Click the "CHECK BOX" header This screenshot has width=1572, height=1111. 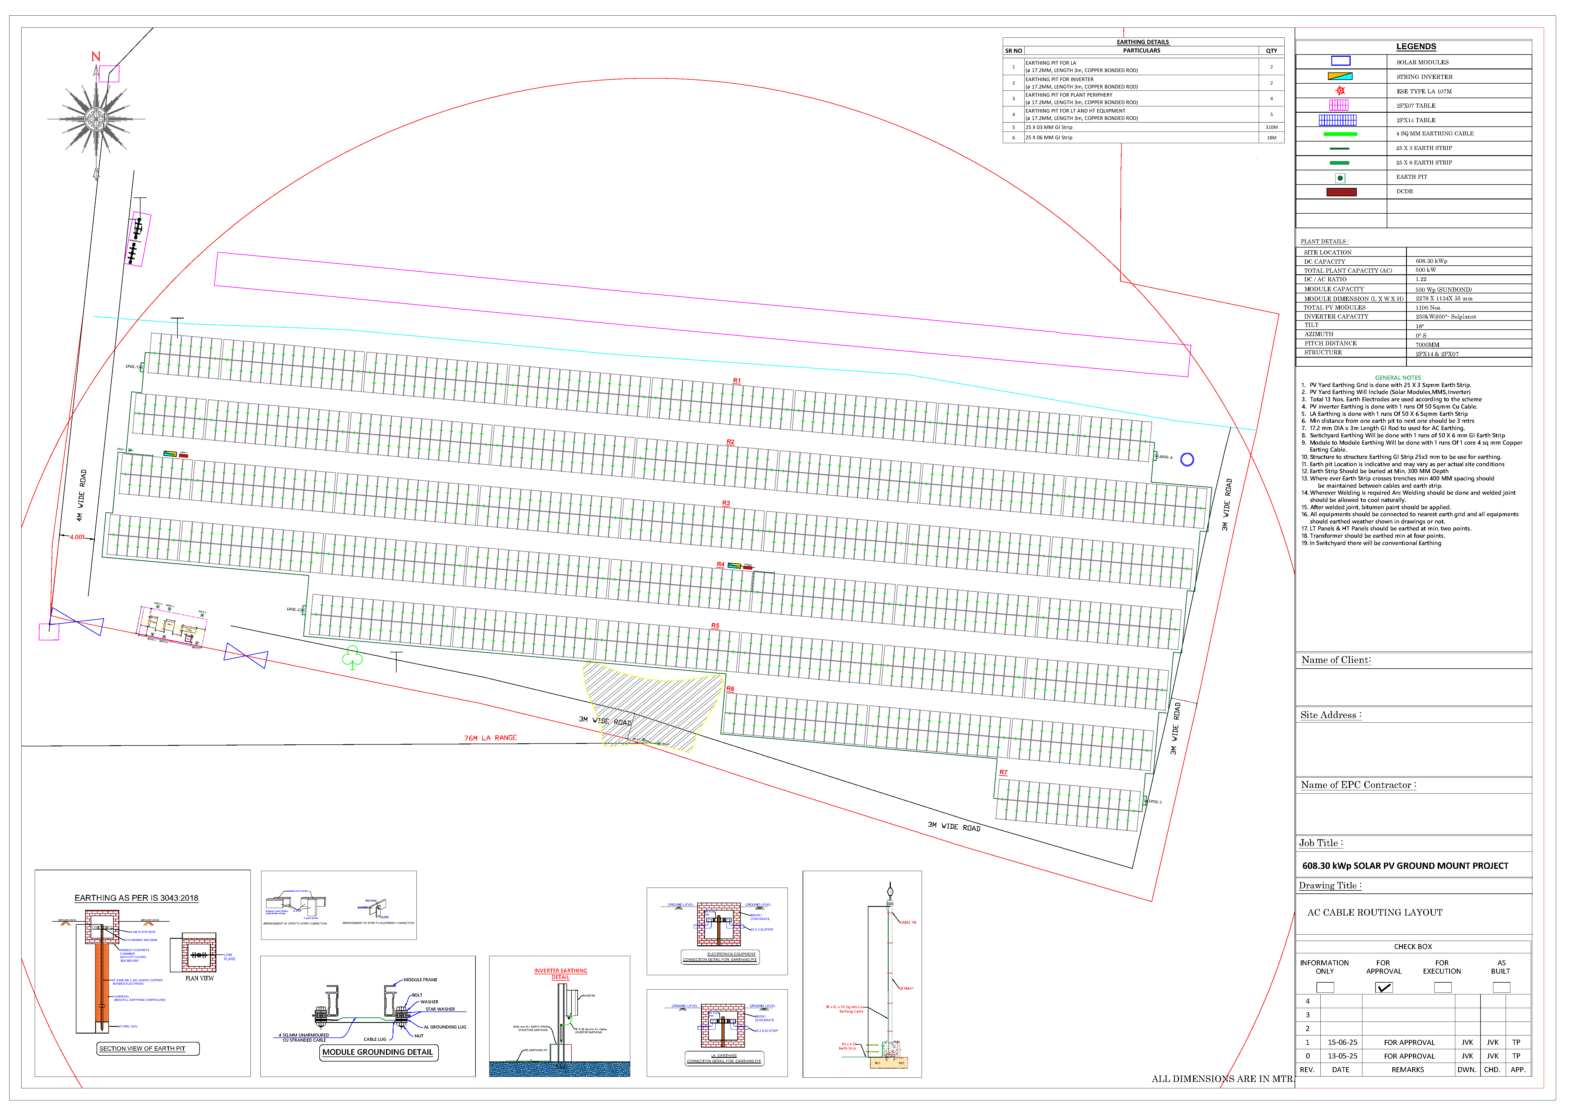point(1412,947)
